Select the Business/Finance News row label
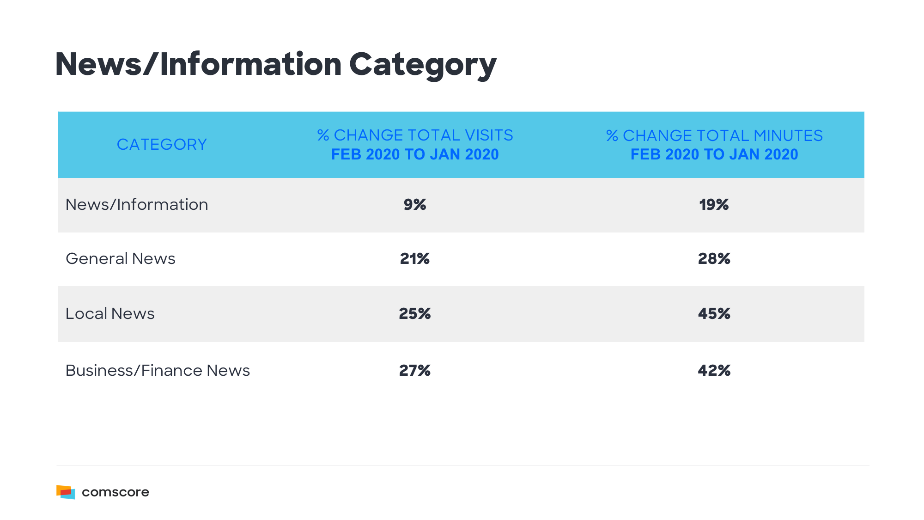The image size is (924, 520). click(158, 370)
